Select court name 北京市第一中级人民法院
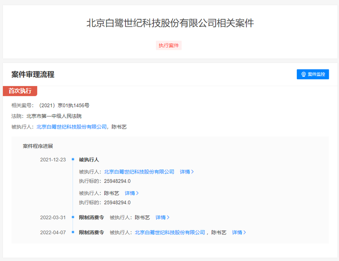The width and height of the screenshot is (339, 261). (x=54, y=116)
